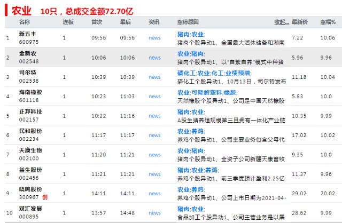
Task: Sort by 最后 column header
Action: click(126, 22)
